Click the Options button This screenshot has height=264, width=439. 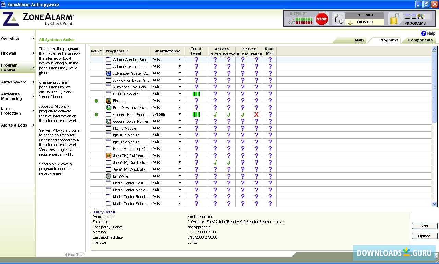pos(425,236)
